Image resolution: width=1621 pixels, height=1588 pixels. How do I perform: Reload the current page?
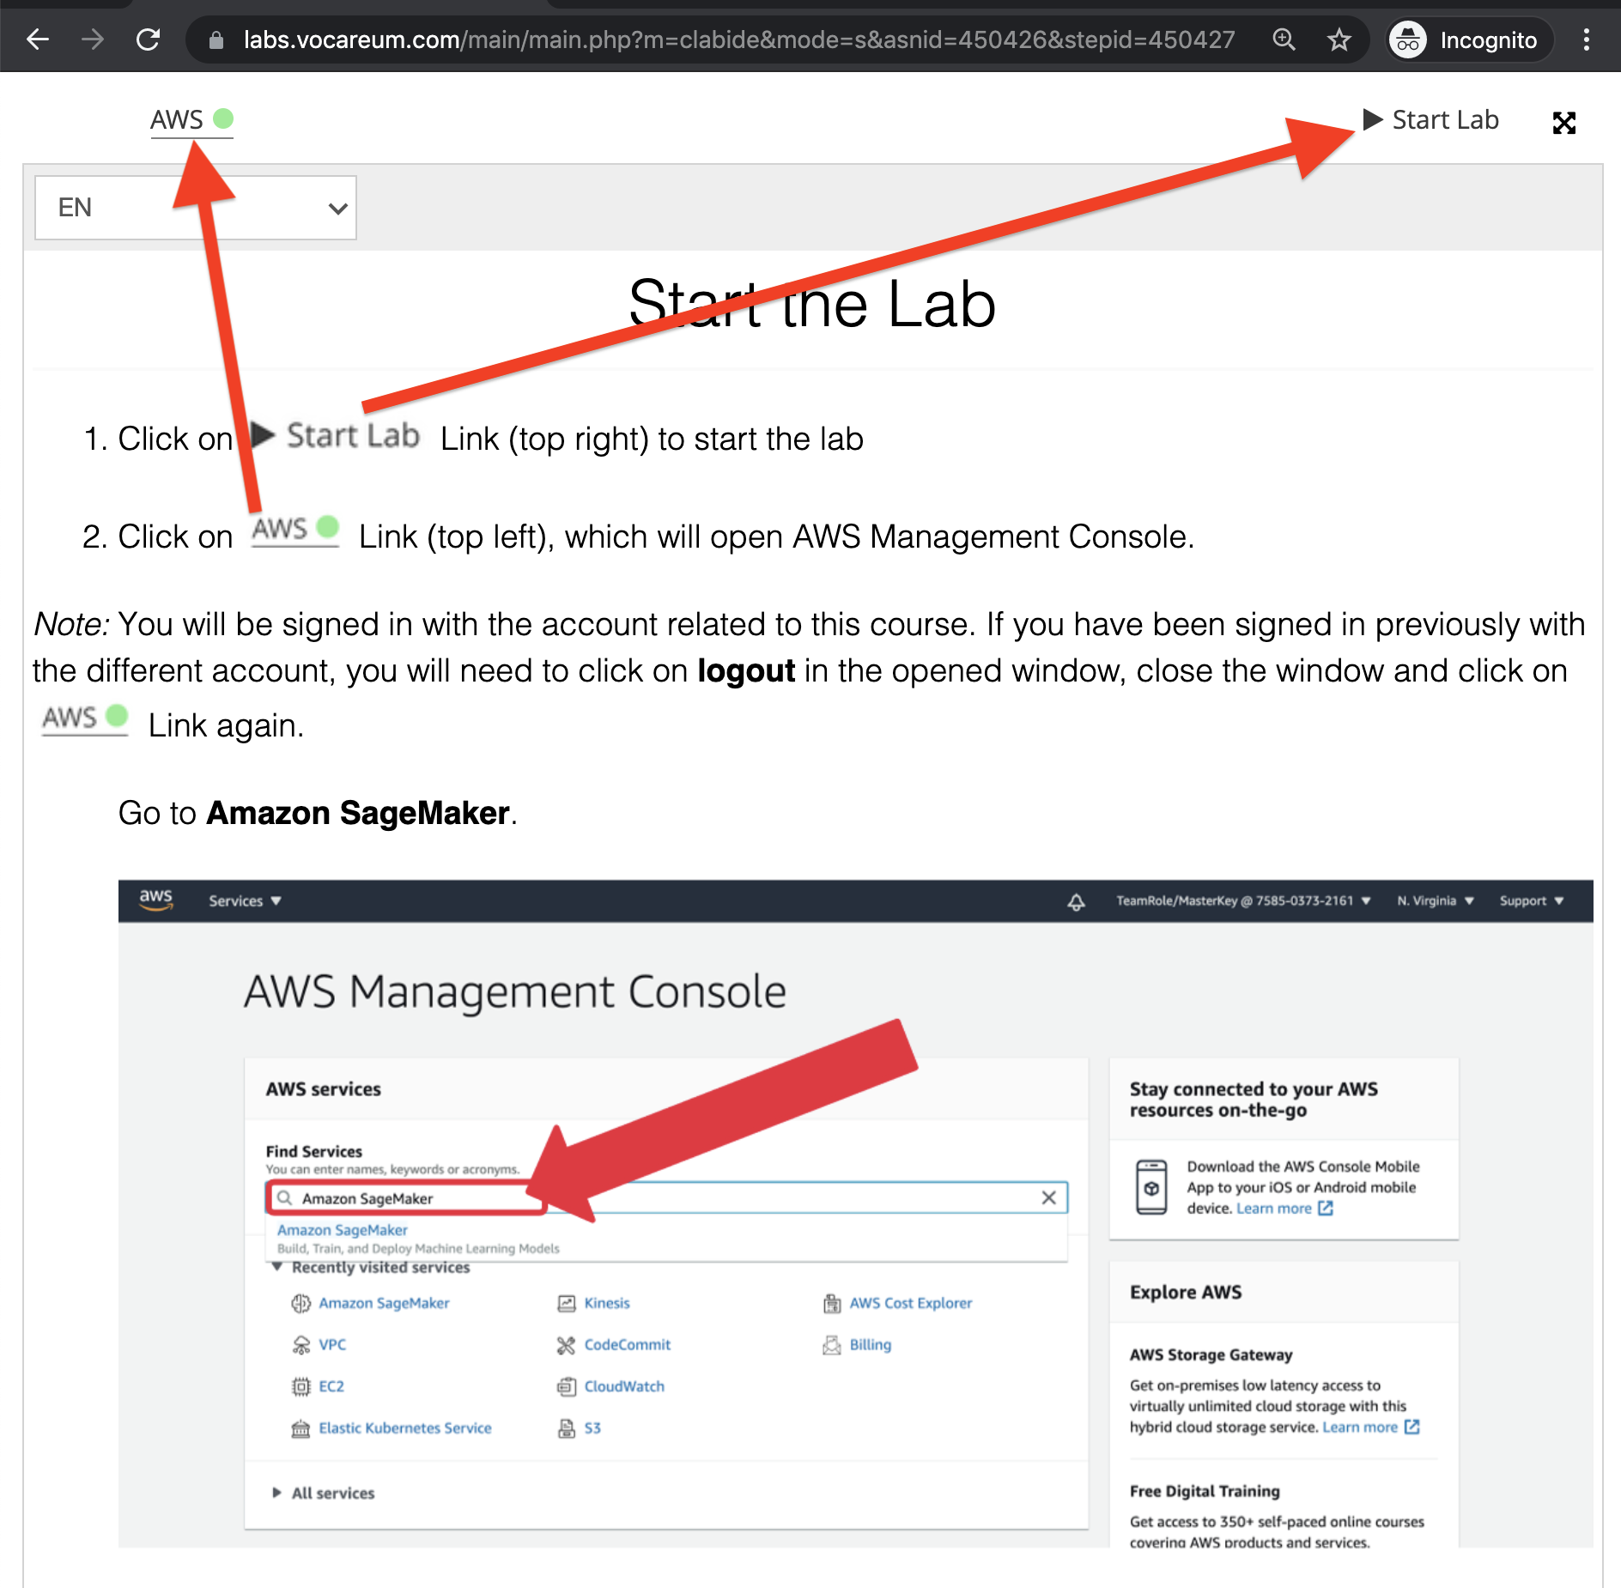(148, 39)
